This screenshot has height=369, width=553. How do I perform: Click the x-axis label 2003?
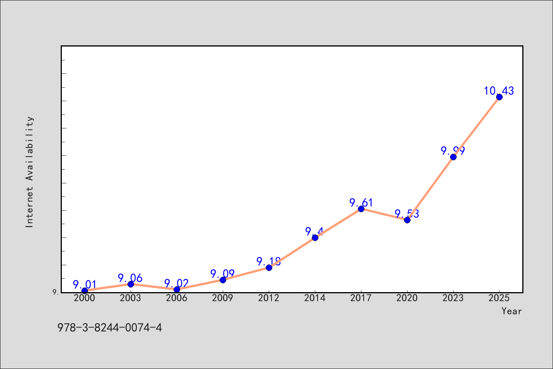(x=131, y=298)
